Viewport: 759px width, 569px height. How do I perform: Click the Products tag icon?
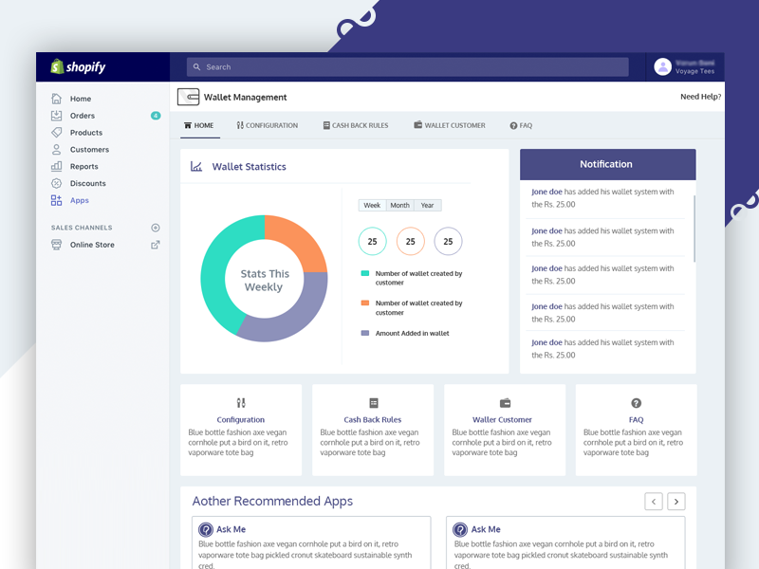pos(56,132)
